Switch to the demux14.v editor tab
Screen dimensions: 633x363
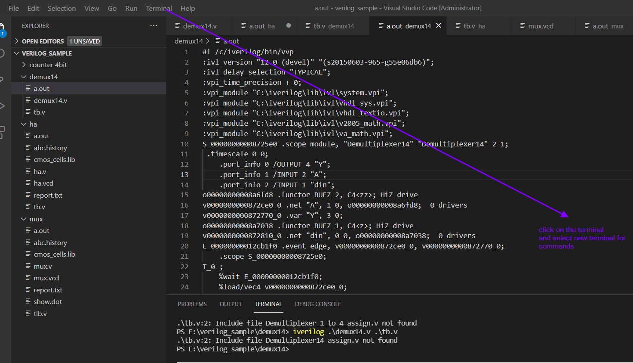pyautogui.click(x=199, y=26)
